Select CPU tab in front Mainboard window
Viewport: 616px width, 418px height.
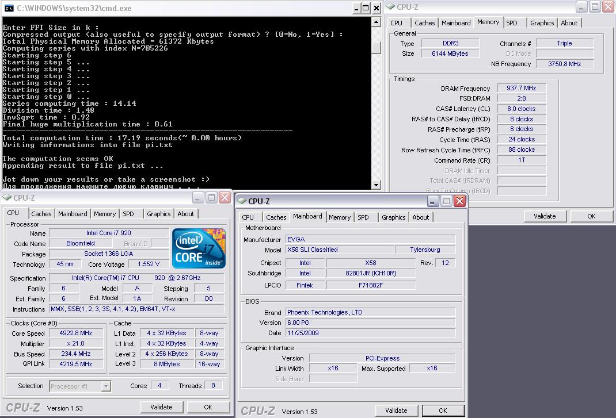coord(248,217)
